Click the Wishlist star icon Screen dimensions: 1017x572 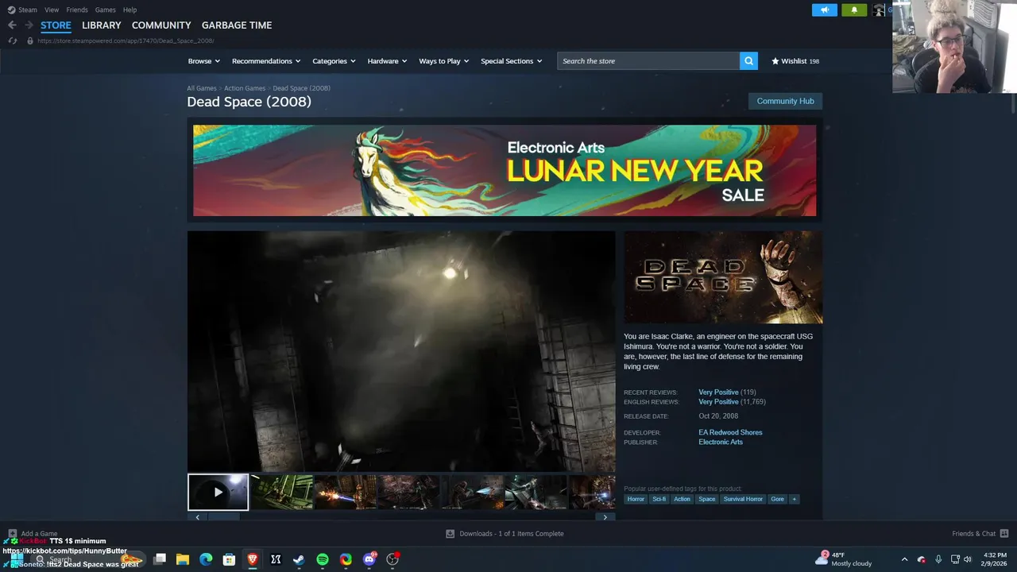pyautogui.click(x=775, y=61)
